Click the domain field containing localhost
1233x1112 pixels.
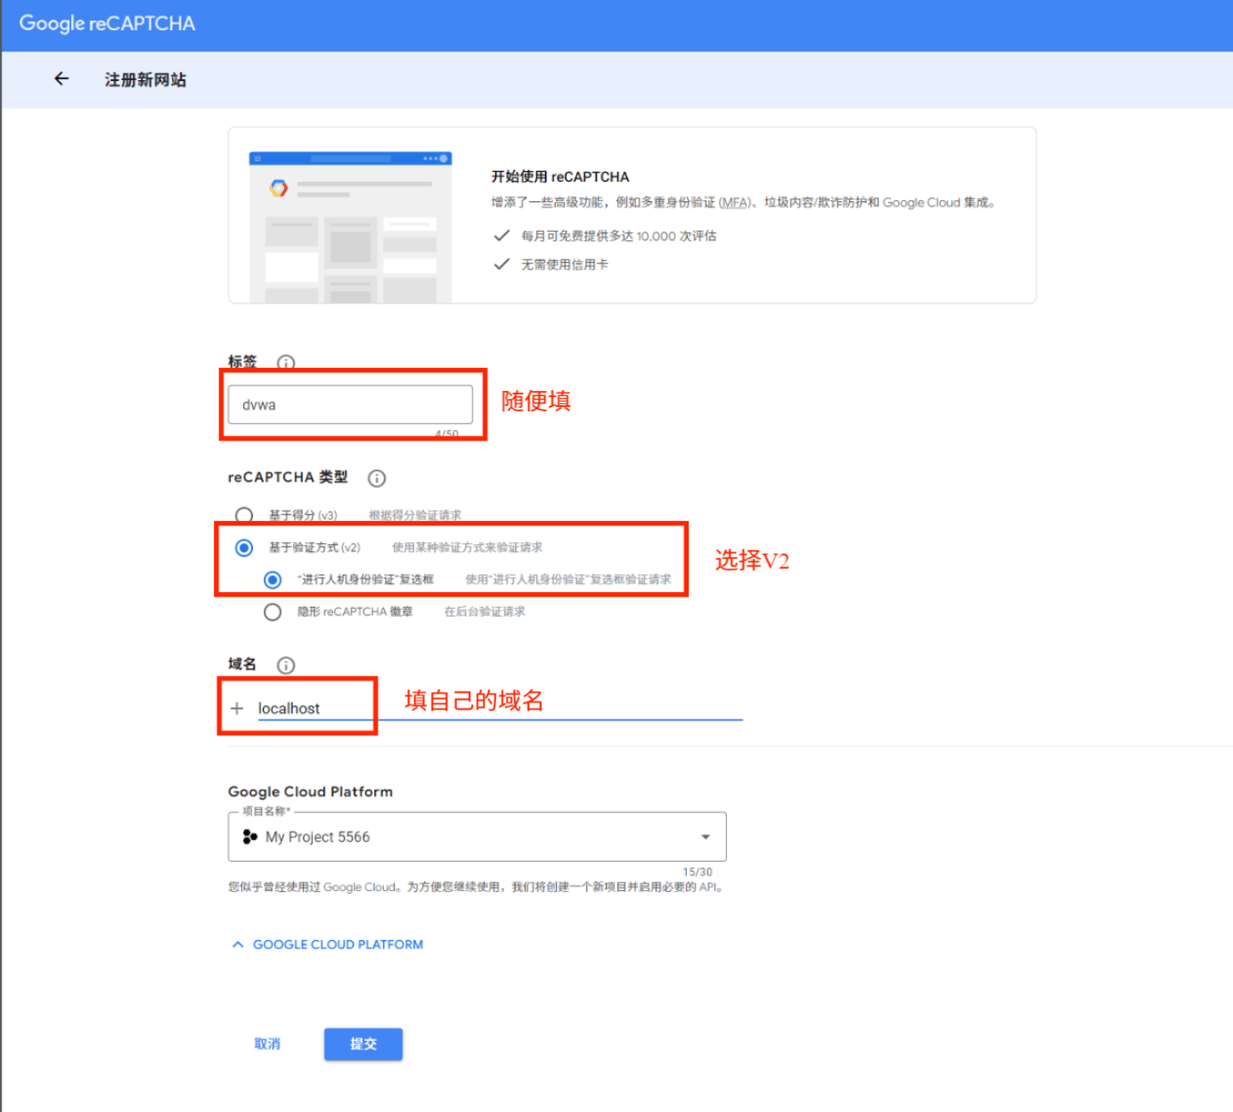pos(499,709)
